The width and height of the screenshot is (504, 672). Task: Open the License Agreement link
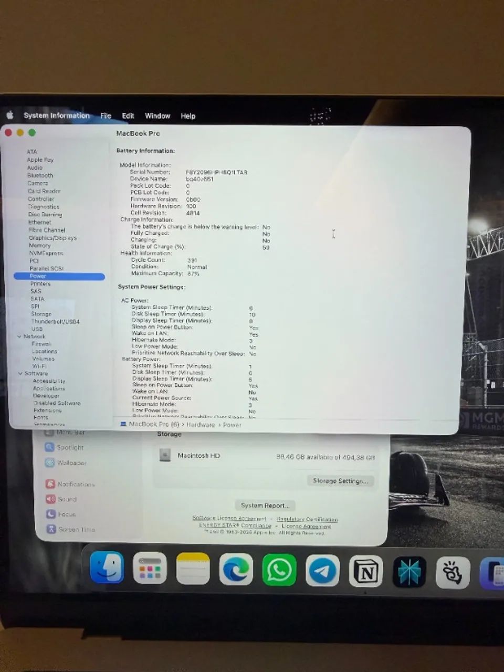point(307,526)
